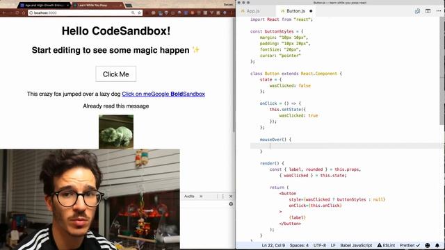The image size is (445, 250).
Task: Click the Ln 22, Col 9 status item
Action: pos(273,245)
